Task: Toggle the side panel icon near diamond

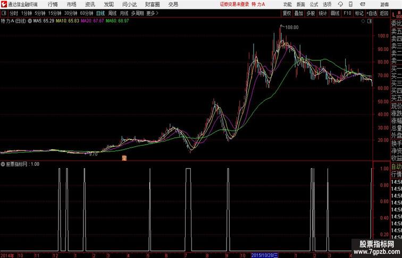Action: (370, 21)
